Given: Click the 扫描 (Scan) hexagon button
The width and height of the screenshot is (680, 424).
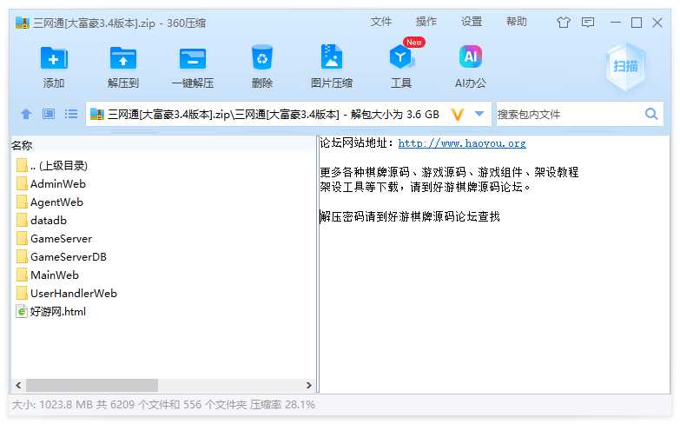Looking at the screenshot, I should click(x=625, y=66).
